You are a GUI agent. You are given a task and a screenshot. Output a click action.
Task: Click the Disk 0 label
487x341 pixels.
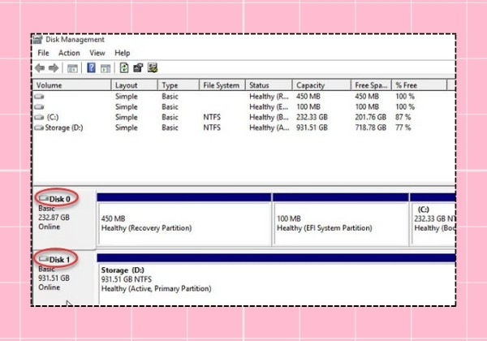[x=59, y=199]
